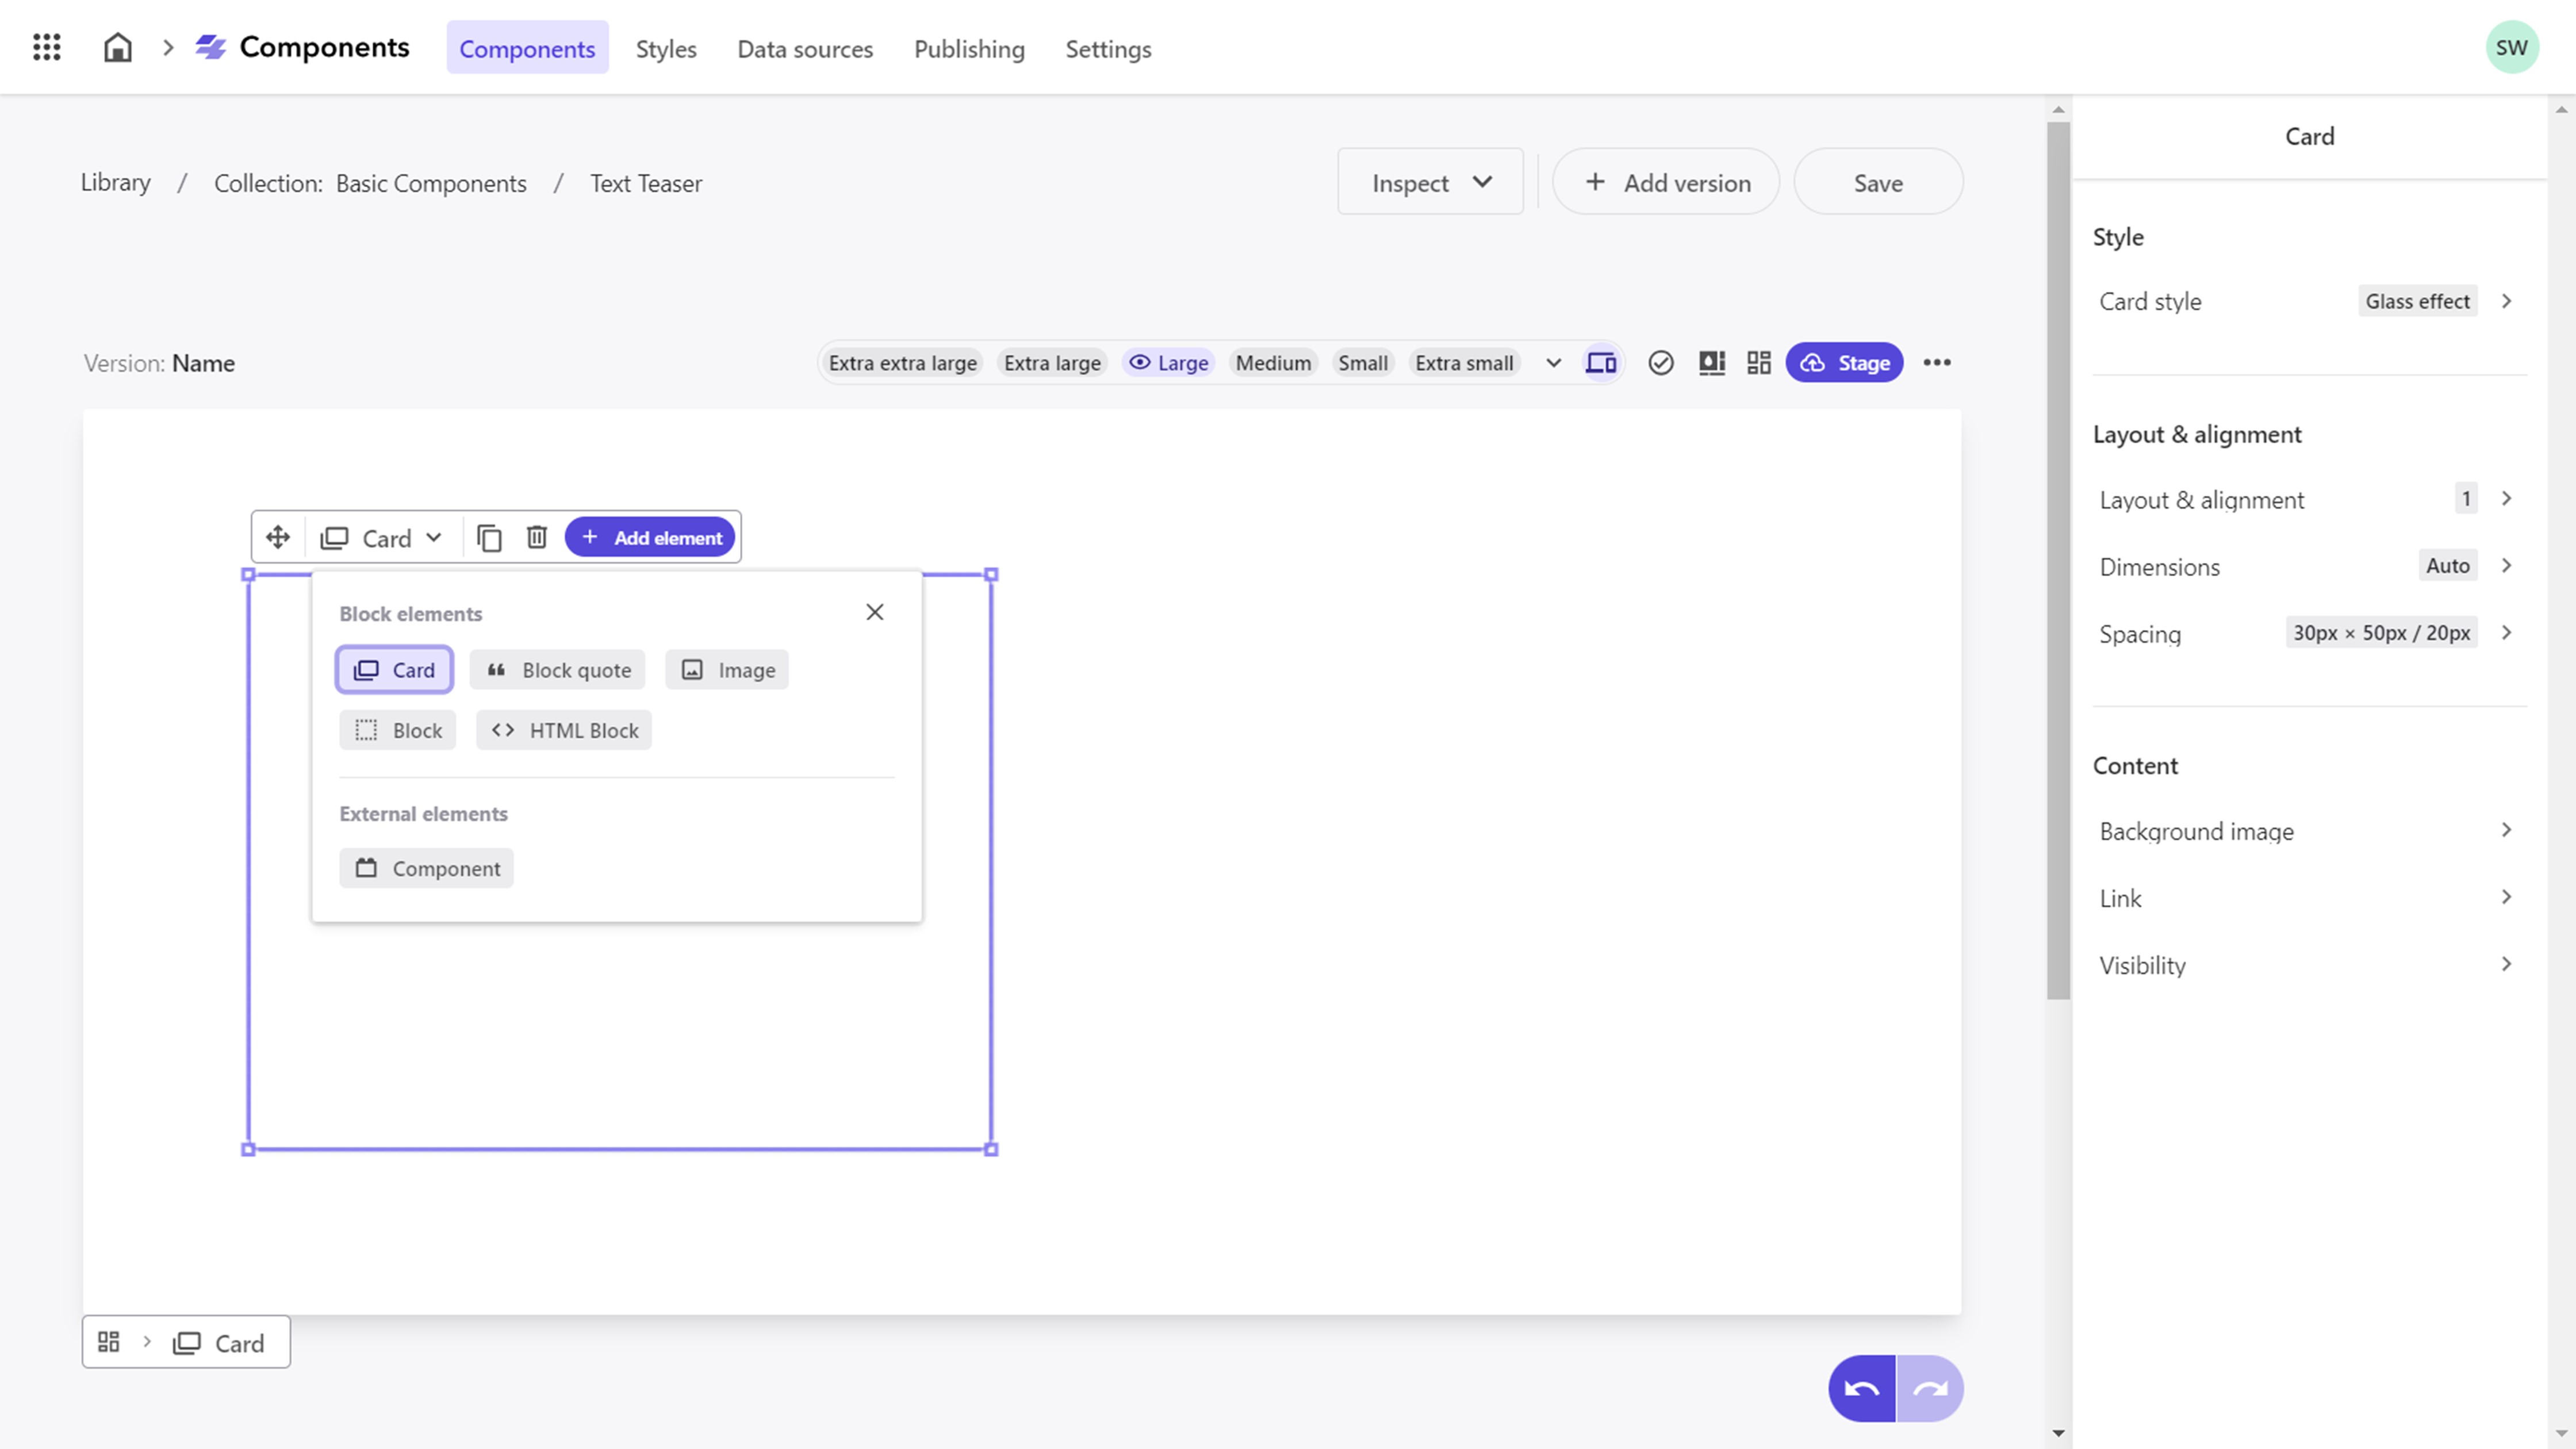Click the Home icon in the breadcrumb
The height and width of the screenshot is (1449, 2576).
coord(117,47)
